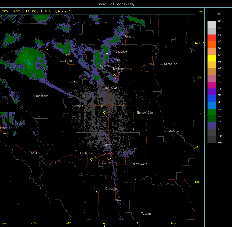
Task: Click the Airdrie city label
Action: [109, 145]
